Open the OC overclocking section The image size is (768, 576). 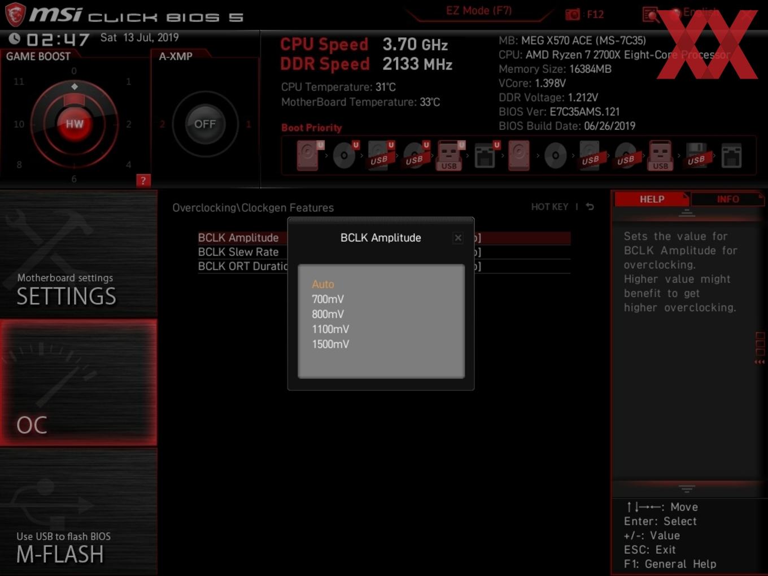pos(78,382)
